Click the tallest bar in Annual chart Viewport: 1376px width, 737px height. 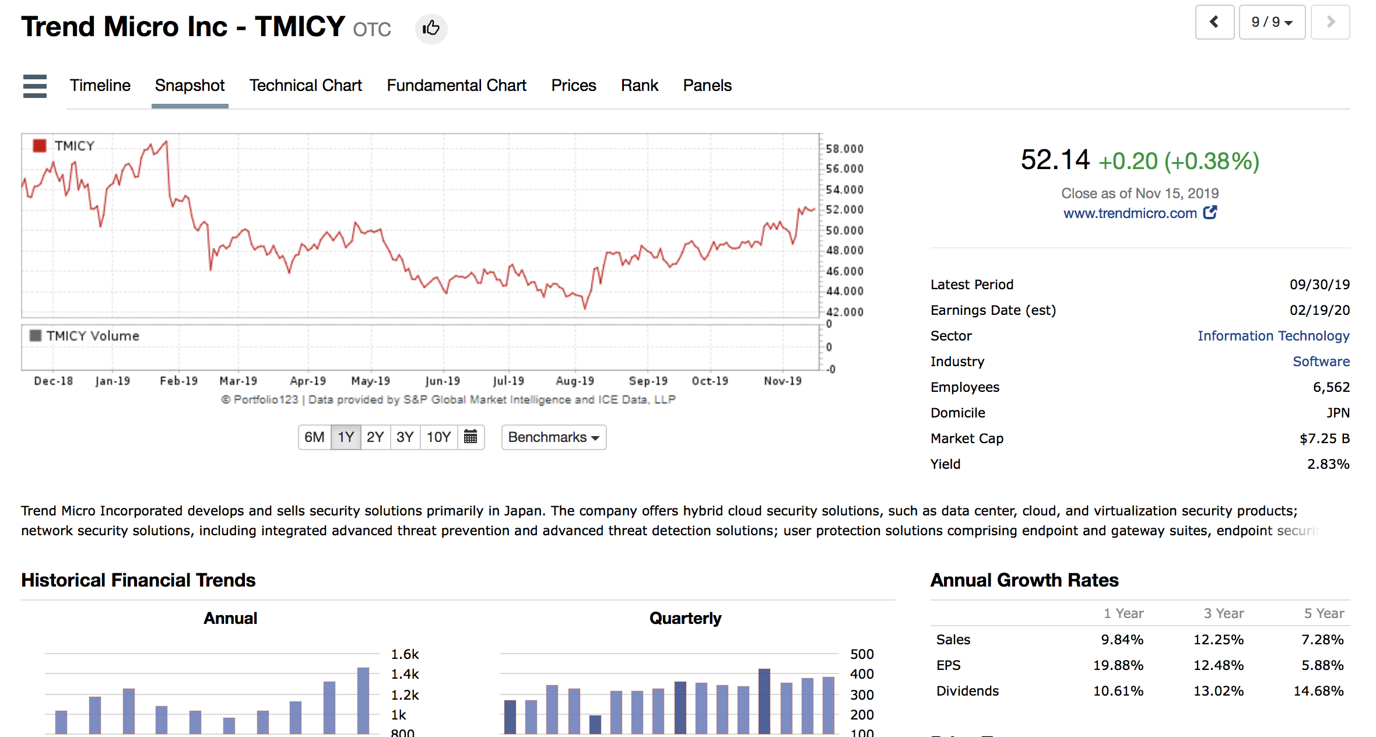coord(363,700)
